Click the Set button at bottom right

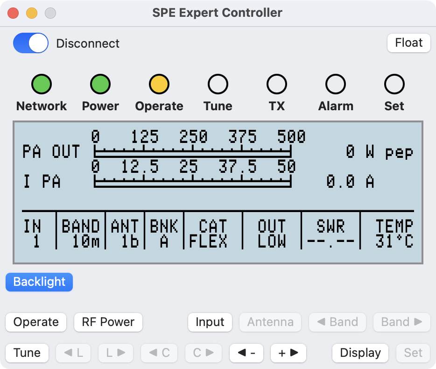point(413,353)
